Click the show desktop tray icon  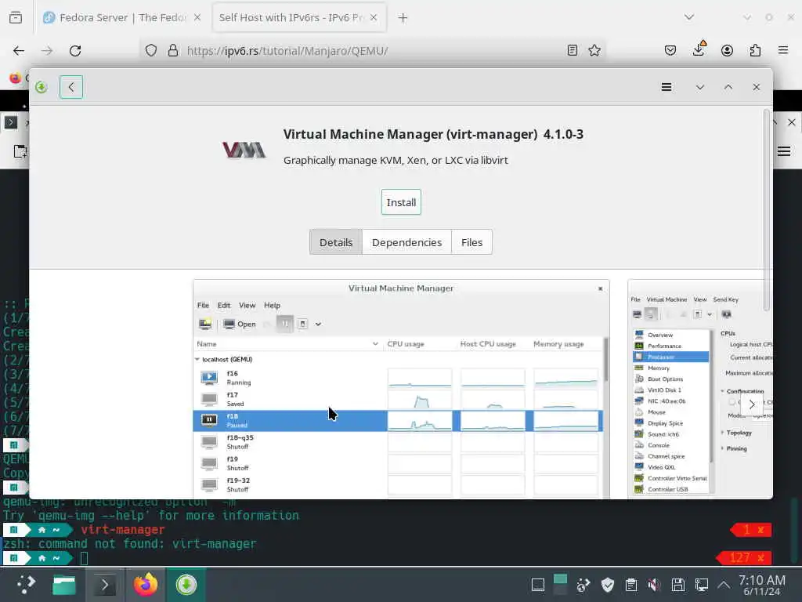coord(537,585)
